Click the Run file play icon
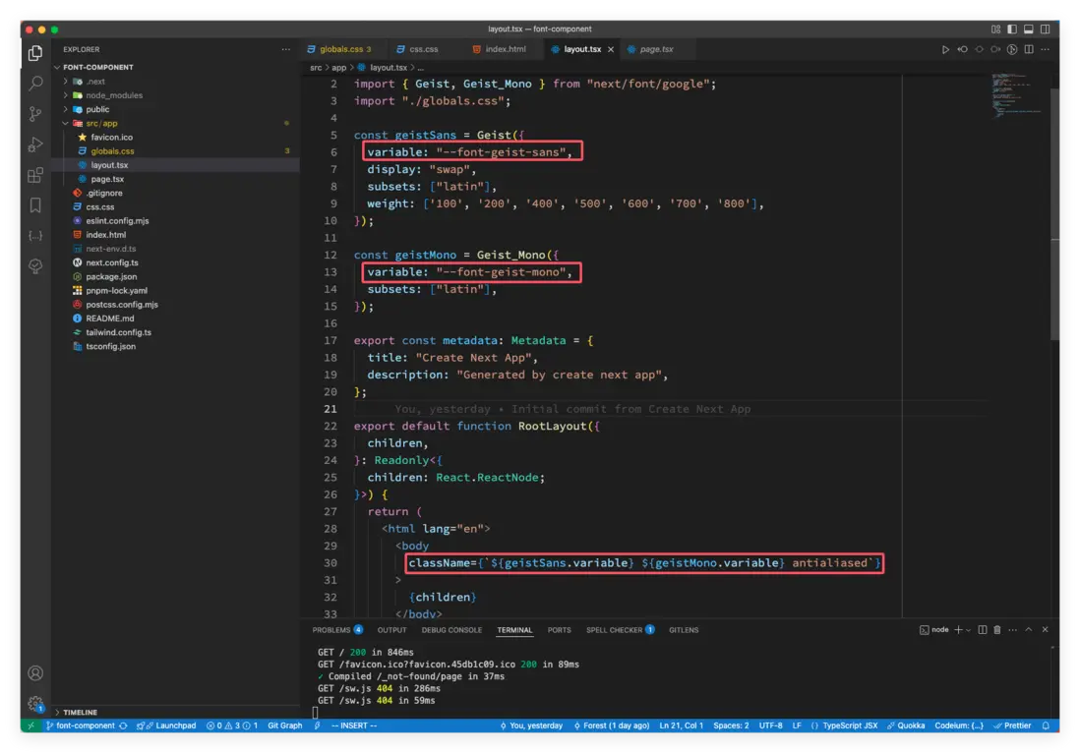Viewport: 1080px width, 753px height. [x=946, y=49]
